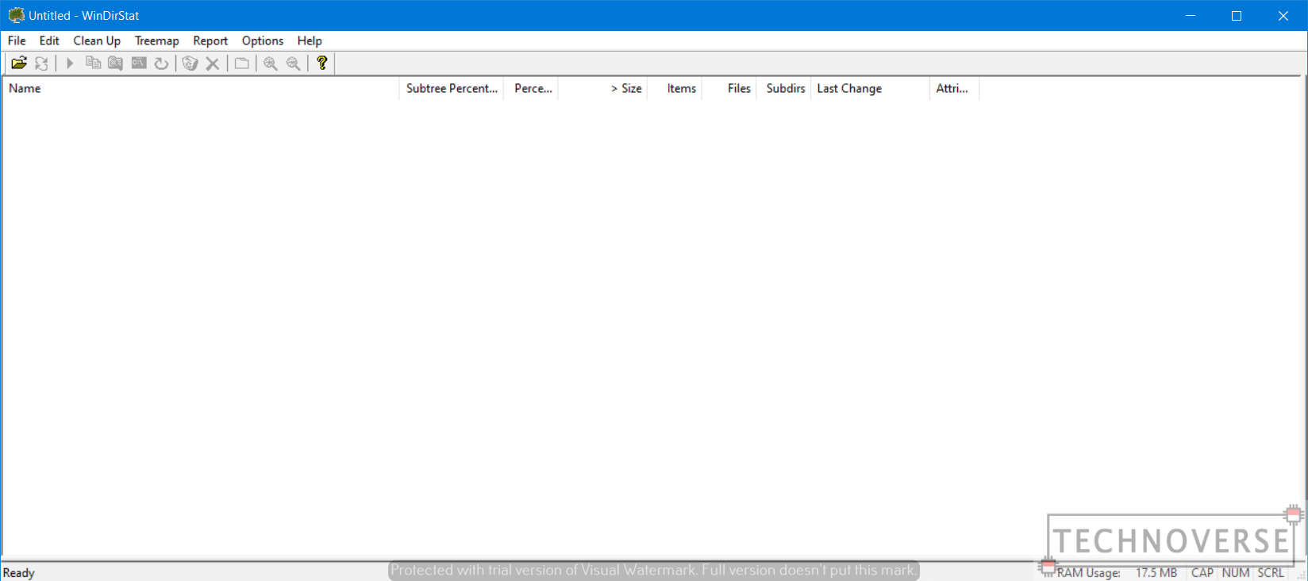This screenshot has height=581, width=1308.
Task: Click the SCRL indicator in status bar
Action: 1271,573
